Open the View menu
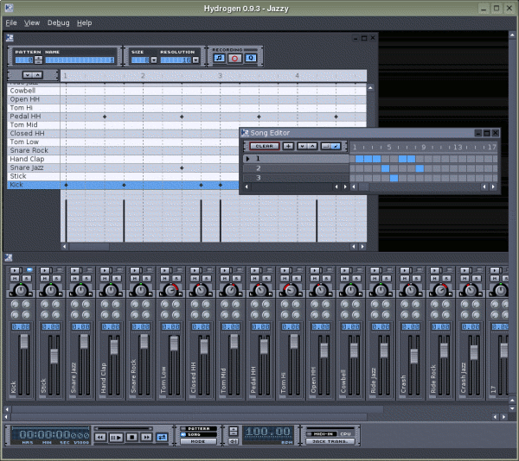Viewport: 519px width, 461px height. (32, 22)
